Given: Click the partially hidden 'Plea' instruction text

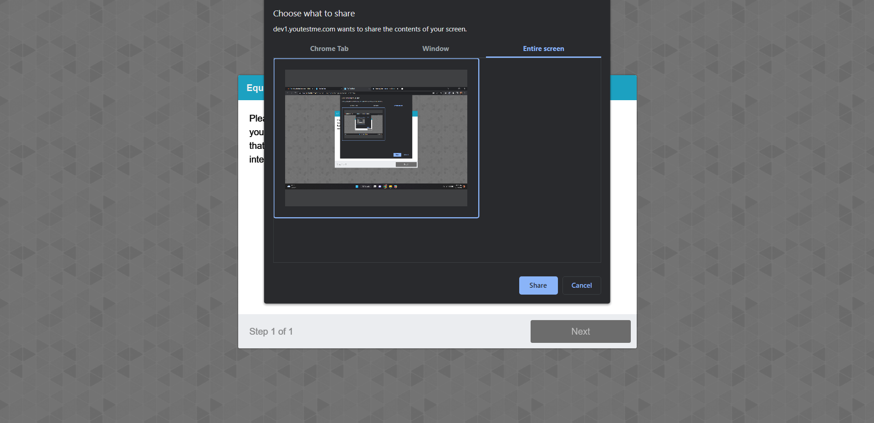Looking at the screenshot, I should 256,118.
